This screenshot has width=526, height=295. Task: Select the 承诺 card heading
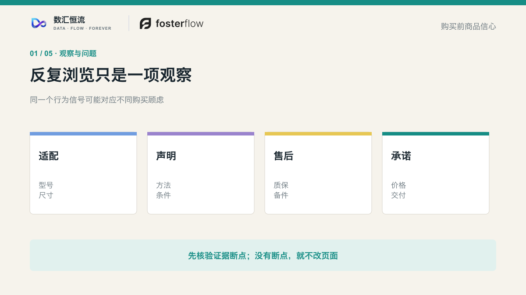[401, 156]
